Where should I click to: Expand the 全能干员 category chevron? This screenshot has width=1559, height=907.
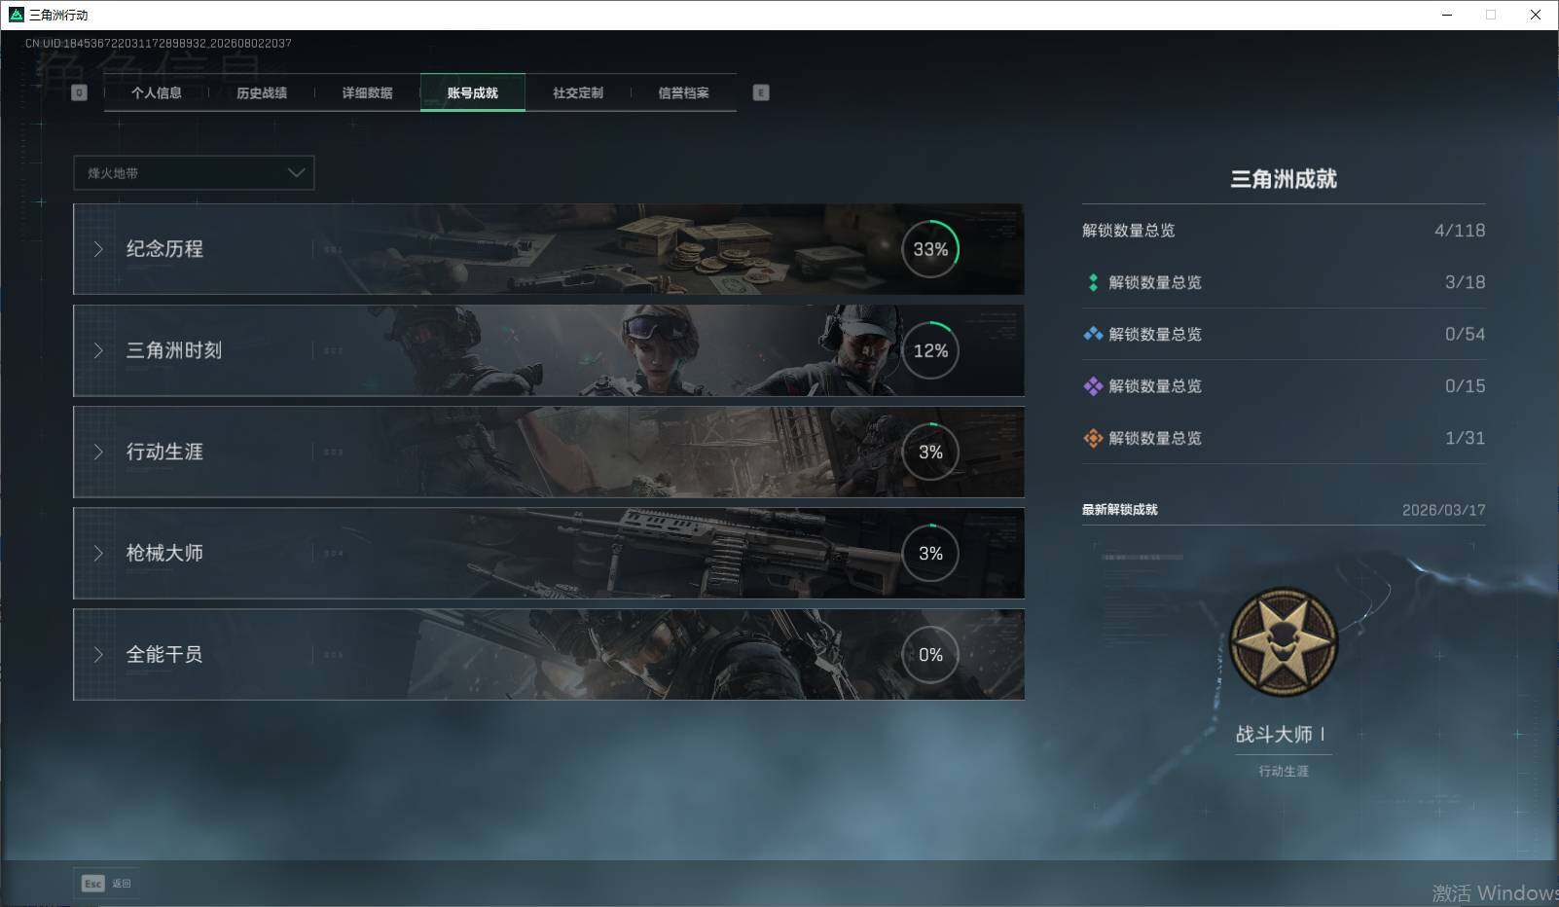point(98,655)
